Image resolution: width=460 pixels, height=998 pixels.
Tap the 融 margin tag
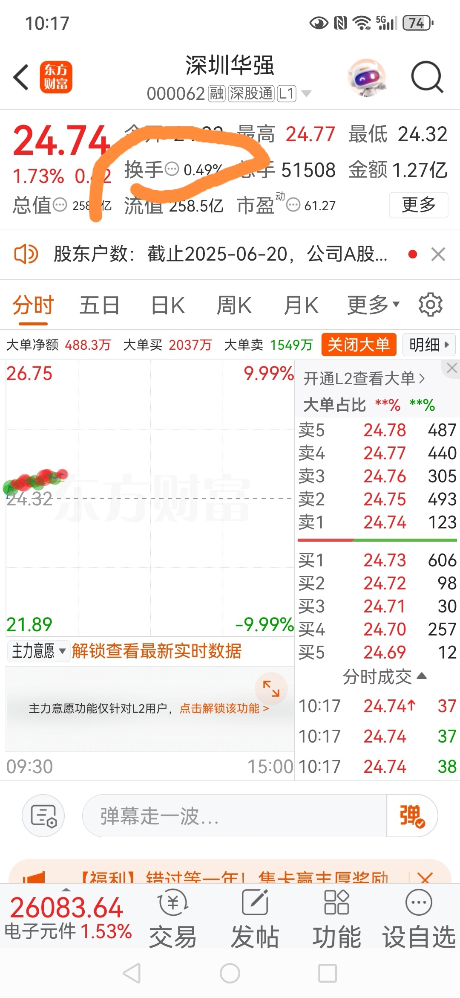(x=216, y=93)
